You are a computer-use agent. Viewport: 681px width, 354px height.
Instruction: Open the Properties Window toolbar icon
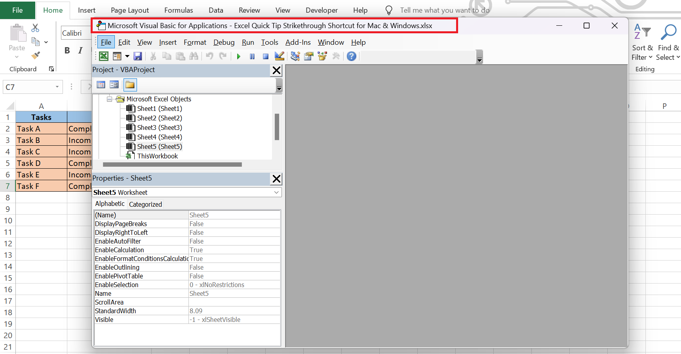click(309, 56)
